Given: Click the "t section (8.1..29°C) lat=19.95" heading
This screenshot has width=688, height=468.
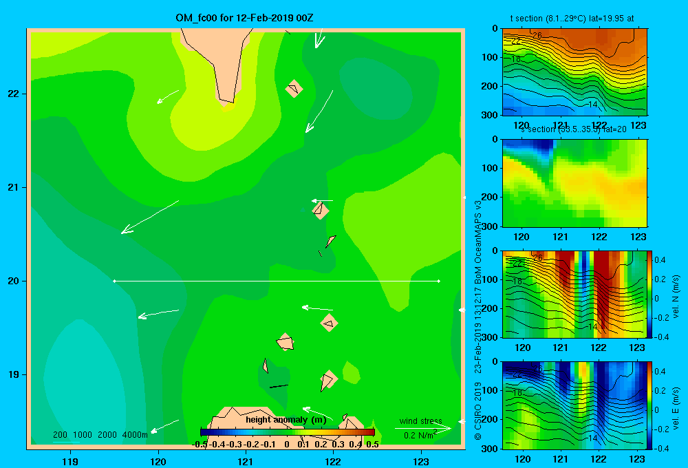Looking at the screenshot, I should pyautogui.click(x=572, y=19).
